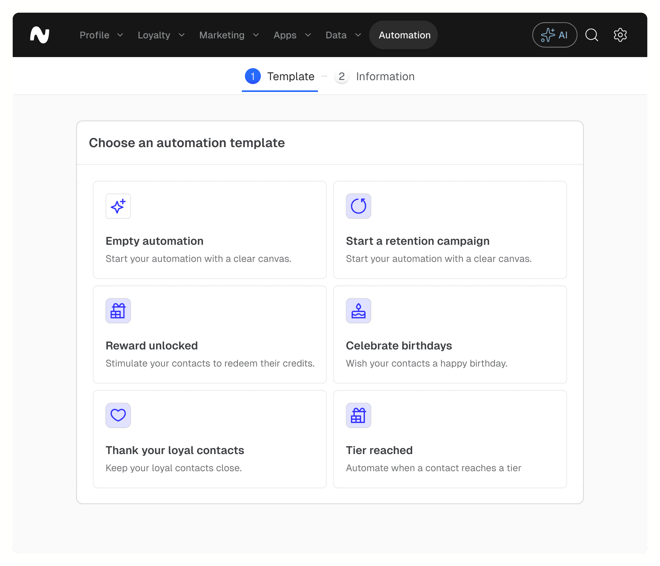Click the gift icon on Reward unlocked

(x=118, y=311)
